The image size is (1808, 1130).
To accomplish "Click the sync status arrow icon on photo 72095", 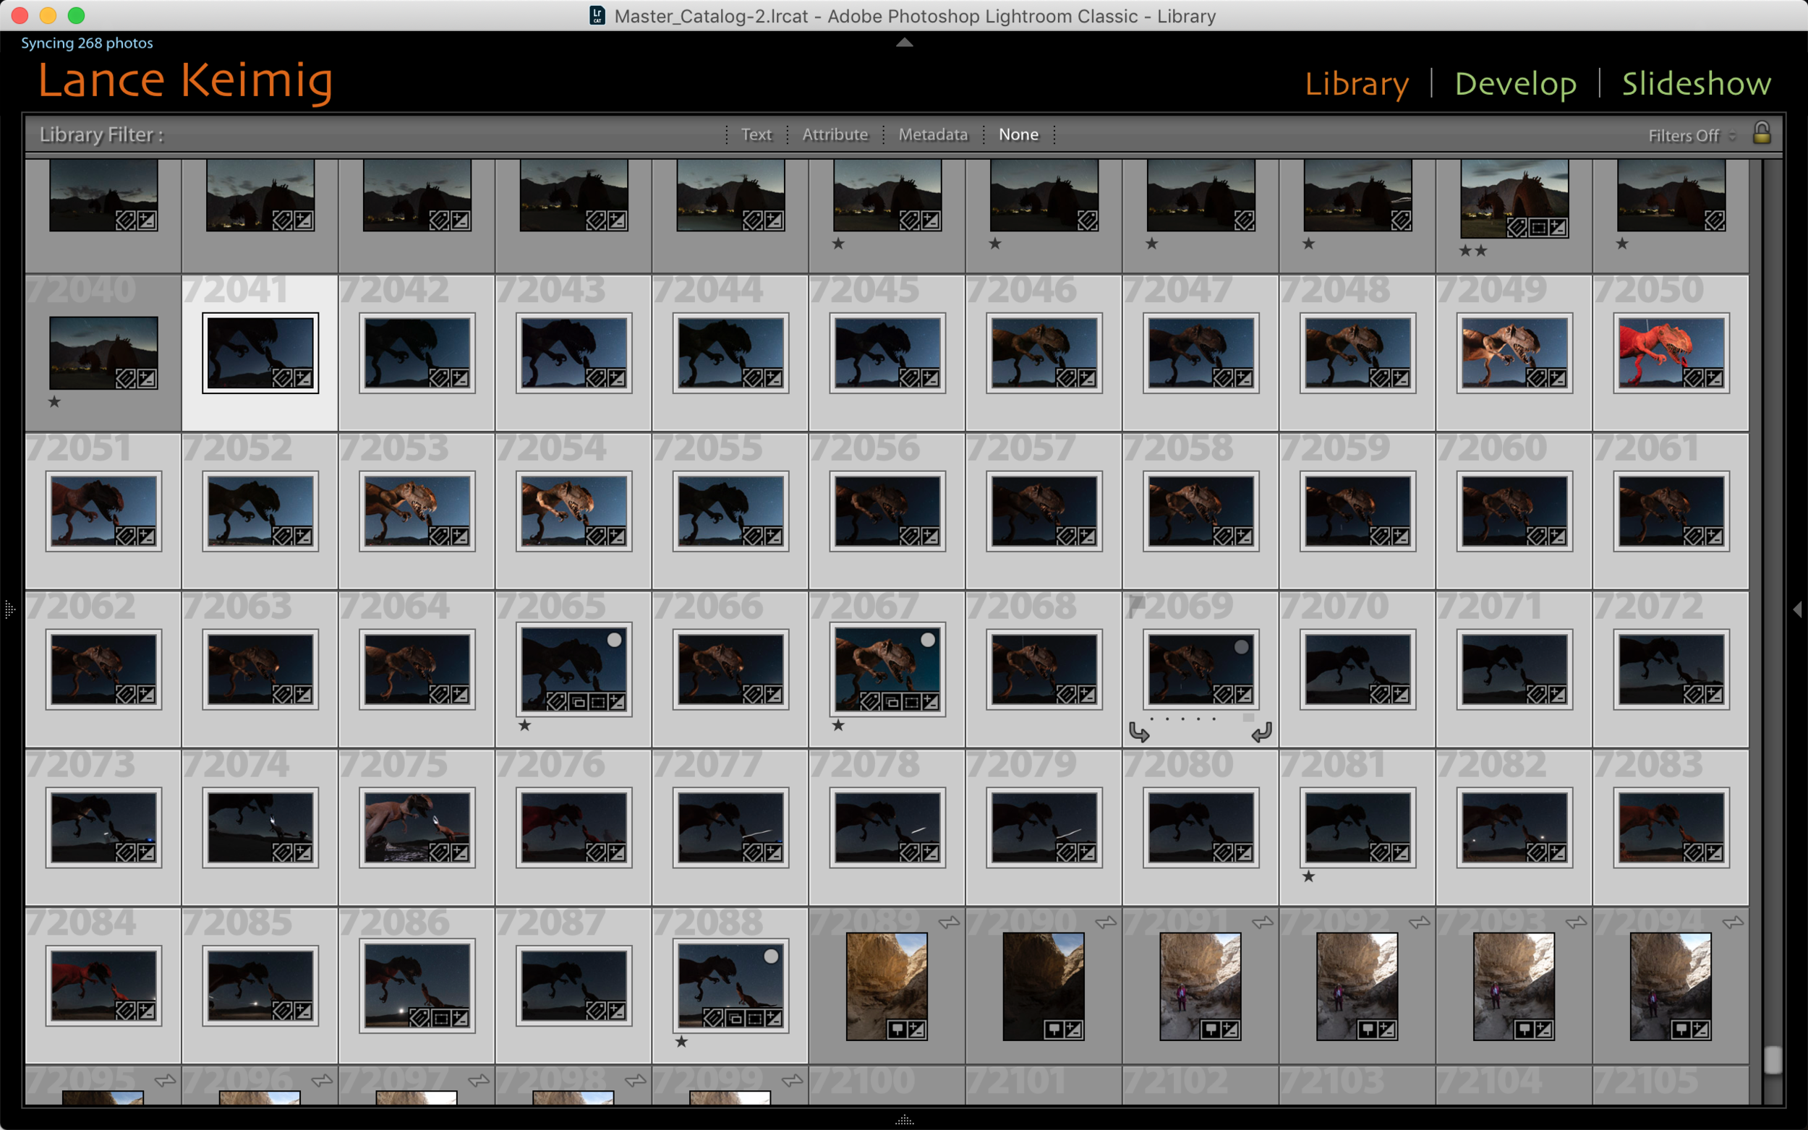I will [165, 1081].
